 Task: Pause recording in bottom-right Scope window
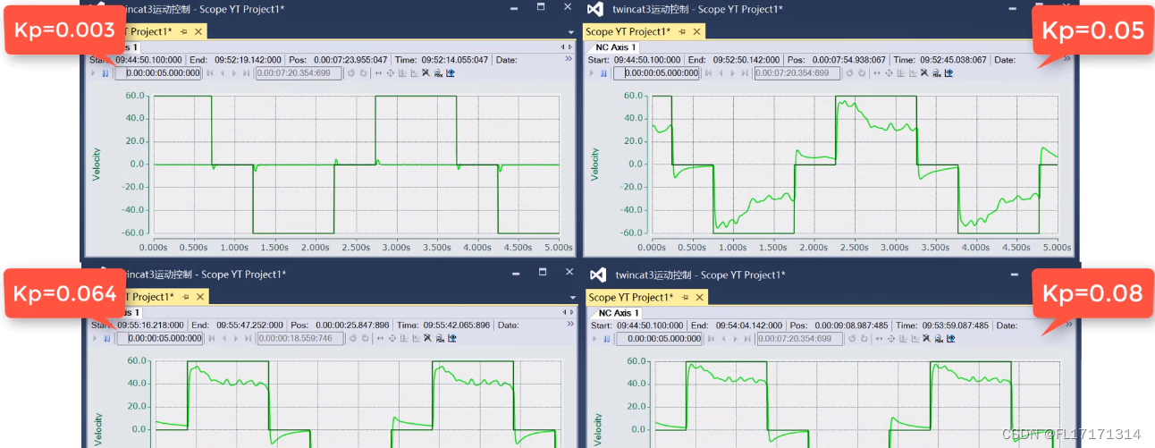(x=607, y=338)
